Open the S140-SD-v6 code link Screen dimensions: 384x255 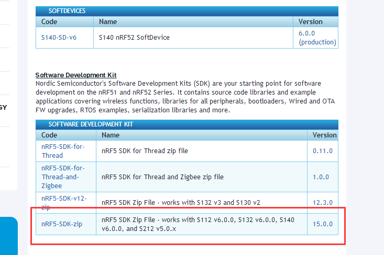coord(59,38)
